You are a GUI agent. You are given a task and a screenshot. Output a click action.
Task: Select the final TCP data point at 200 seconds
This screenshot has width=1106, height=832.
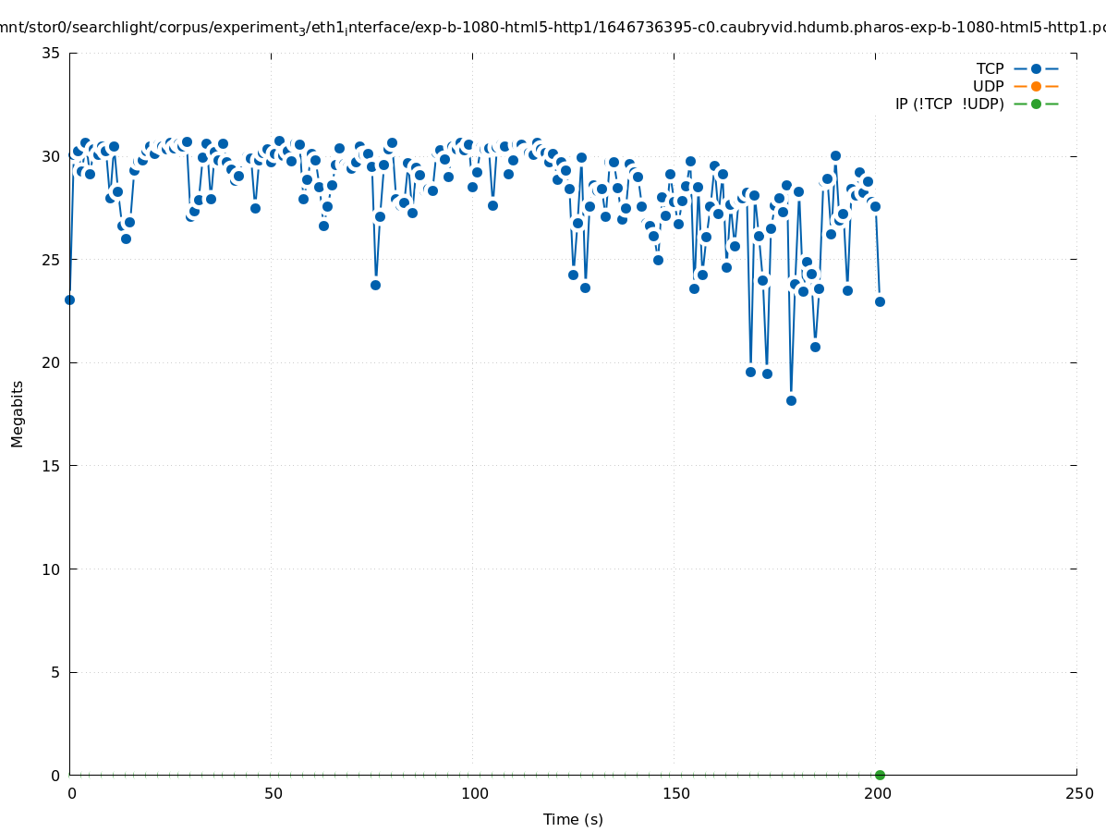880,301
